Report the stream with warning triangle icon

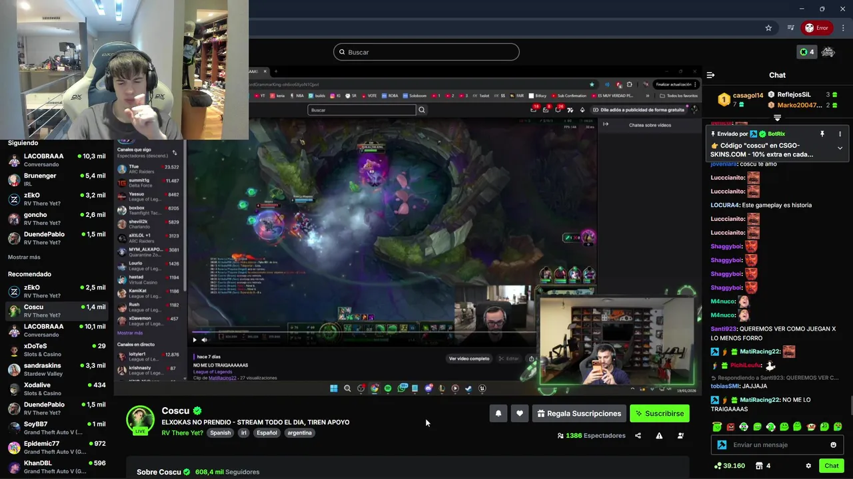659,436
